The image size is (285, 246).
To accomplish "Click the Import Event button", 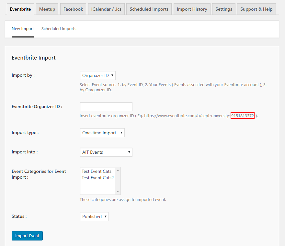I will tap(27, 236).
